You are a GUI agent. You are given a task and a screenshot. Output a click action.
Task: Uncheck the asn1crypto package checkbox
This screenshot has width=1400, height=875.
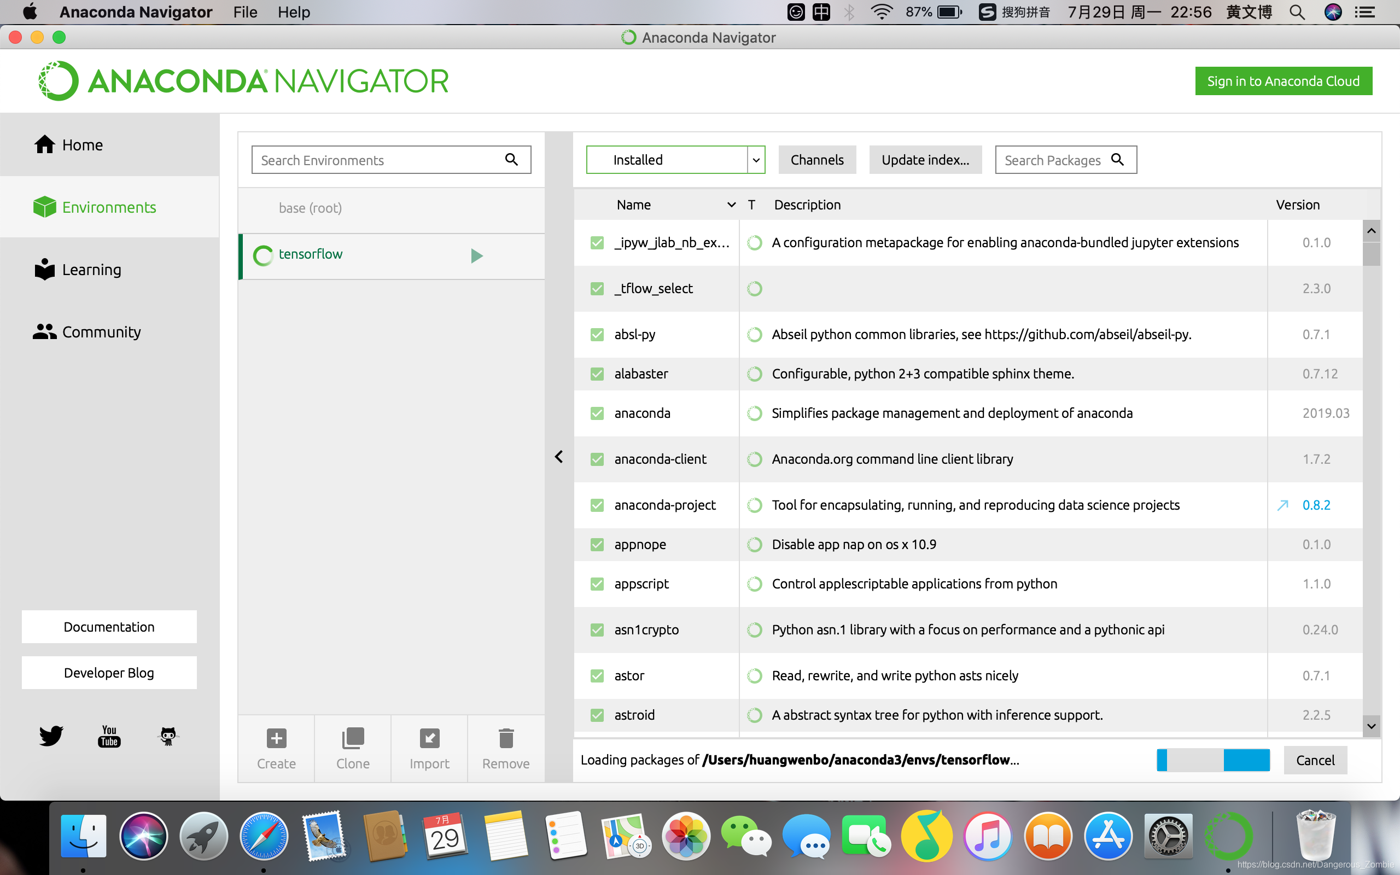point(597,629)
